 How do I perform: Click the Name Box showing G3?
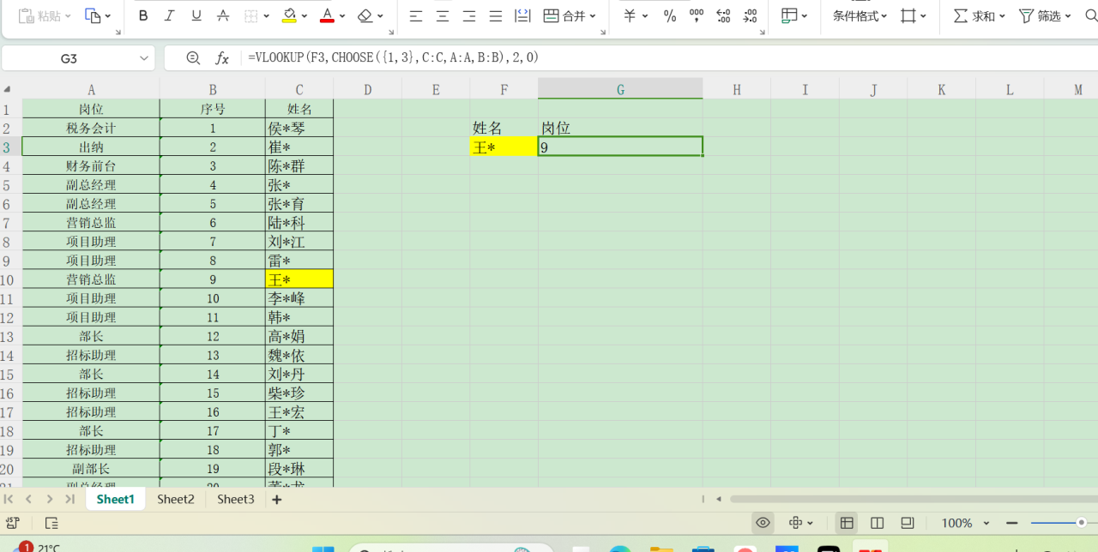click(x=69, y=58)
